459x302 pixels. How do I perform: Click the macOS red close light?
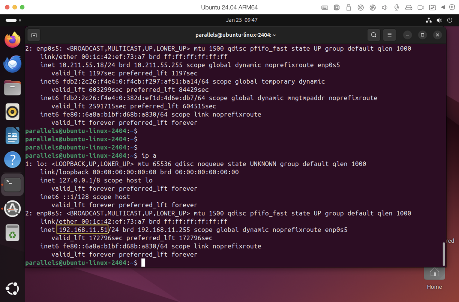[7, 7]
